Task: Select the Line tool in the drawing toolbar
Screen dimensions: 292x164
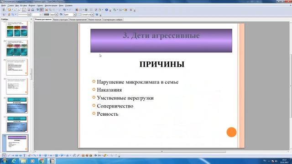Action: pos(9,155)
